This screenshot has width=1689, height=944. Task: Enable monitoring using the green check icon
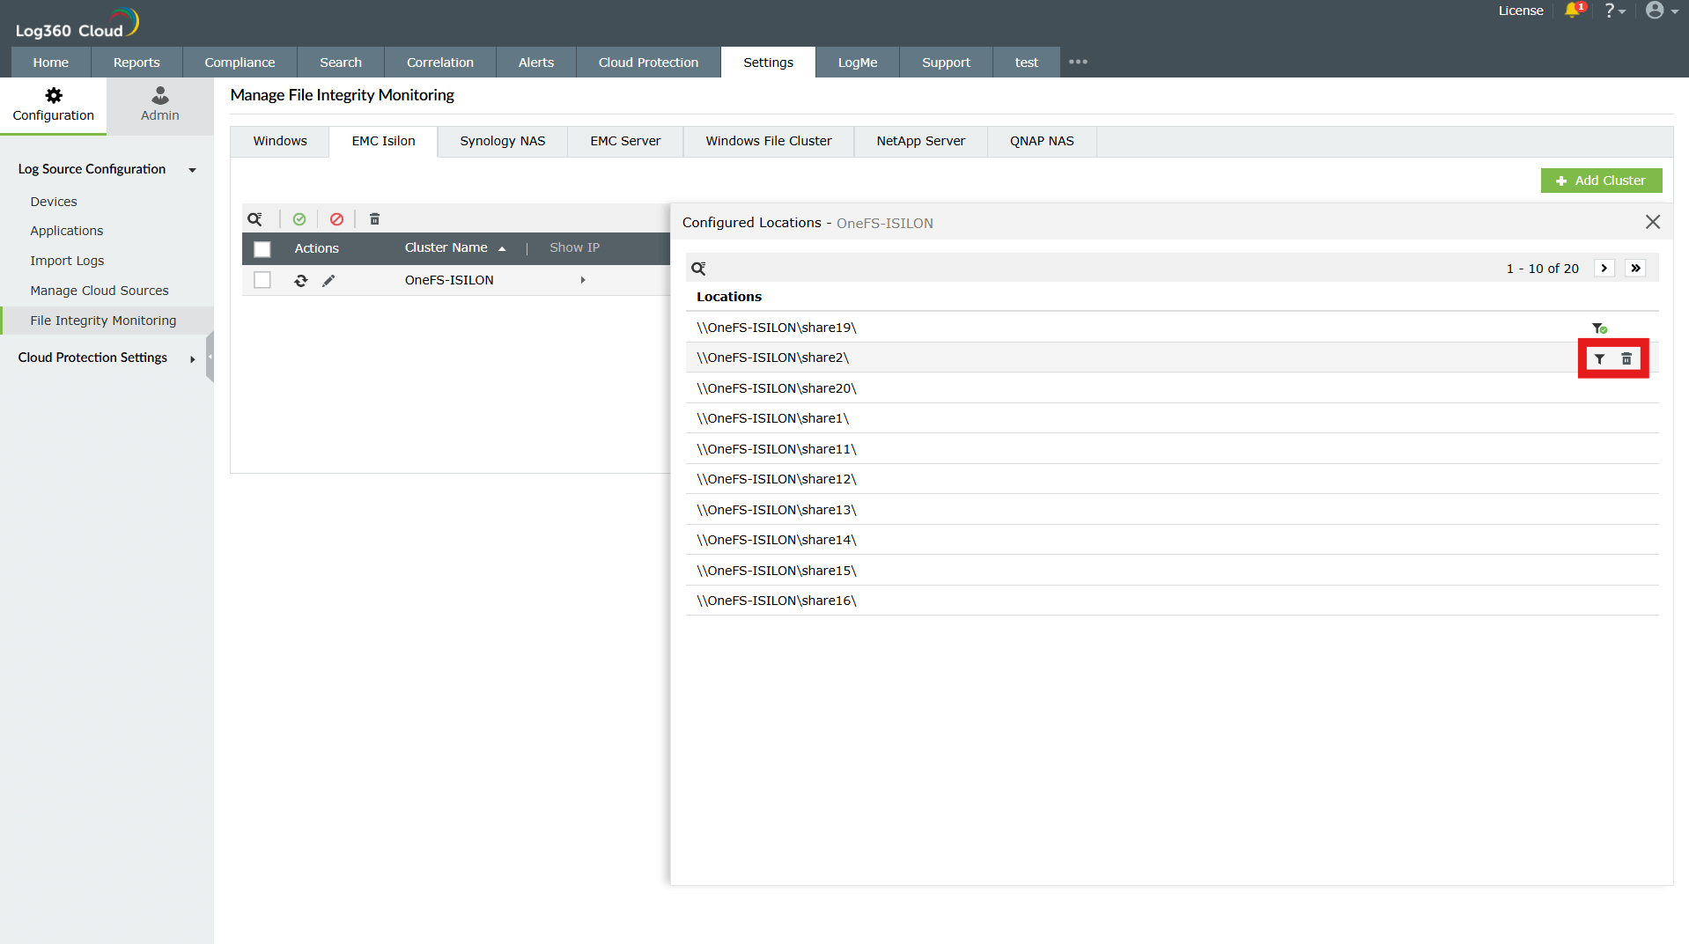coord(299,218)
